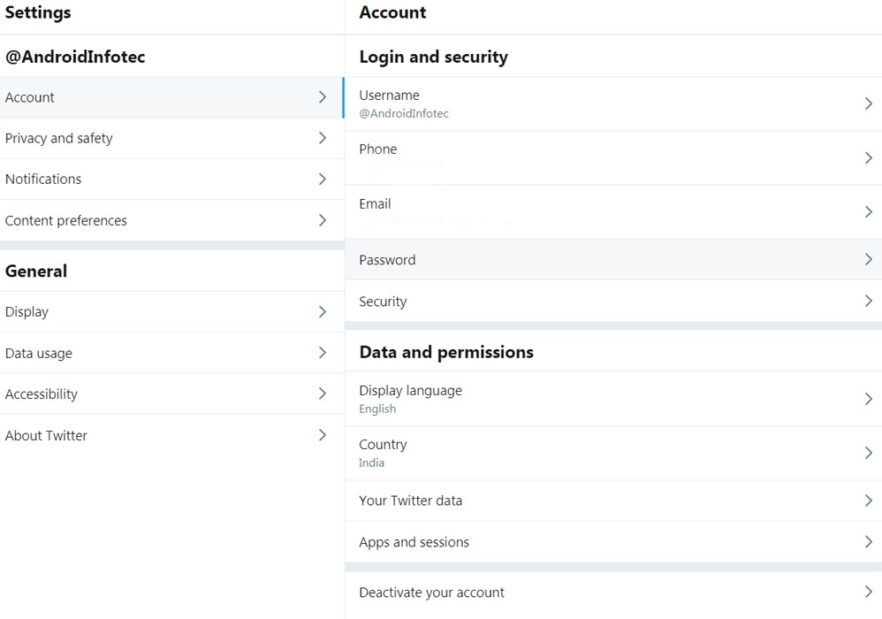Select Deactivate your account

coord(613,592)
